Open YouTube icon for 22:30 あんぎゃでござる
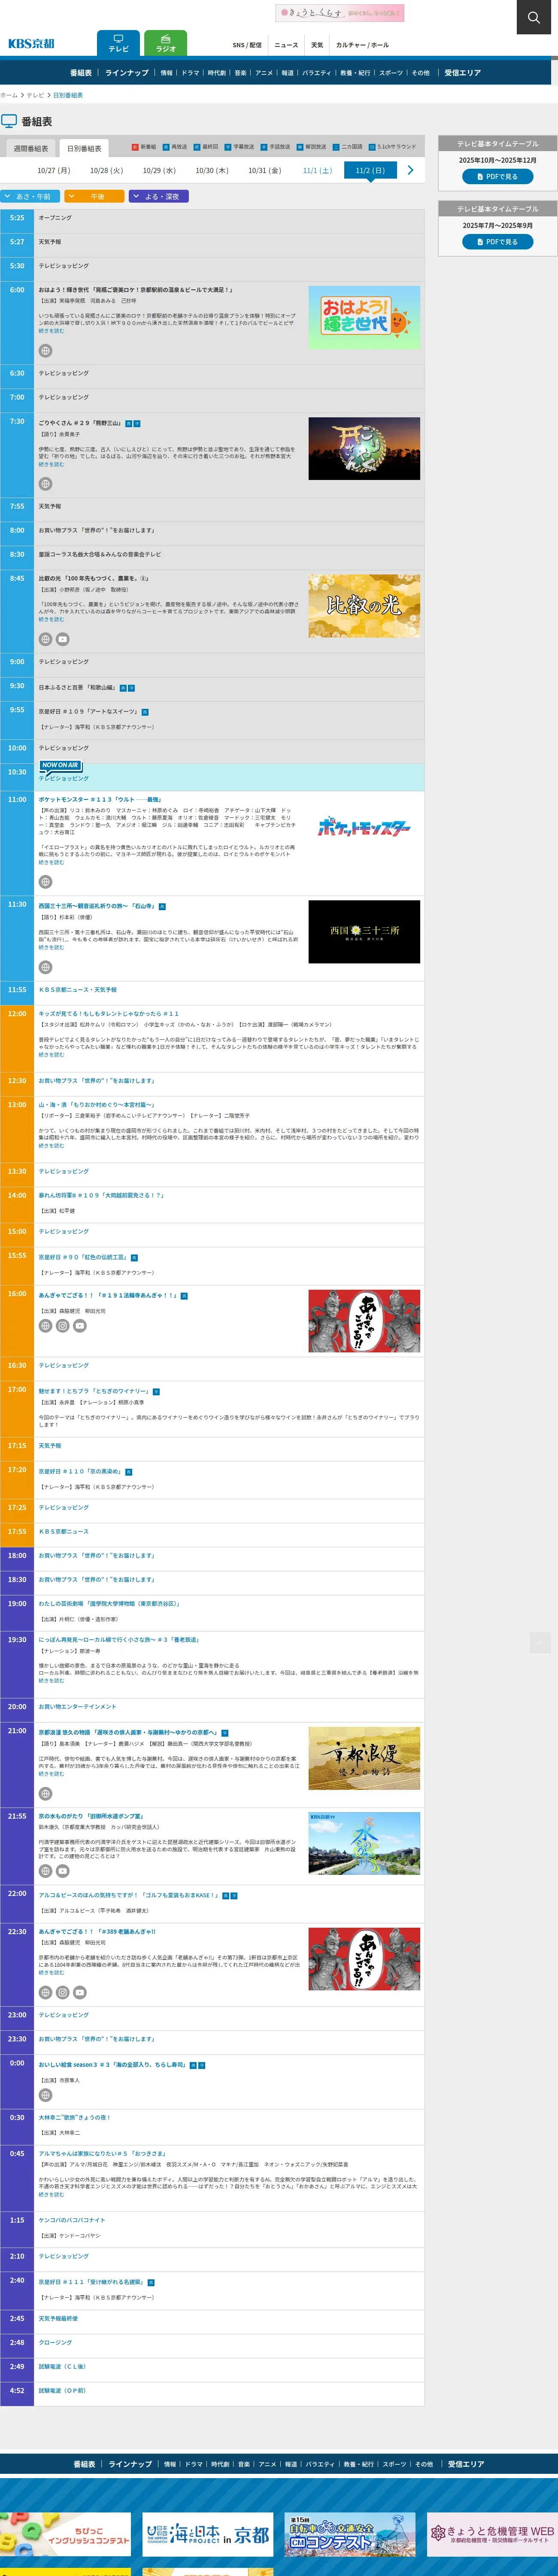 (80, 1992)
